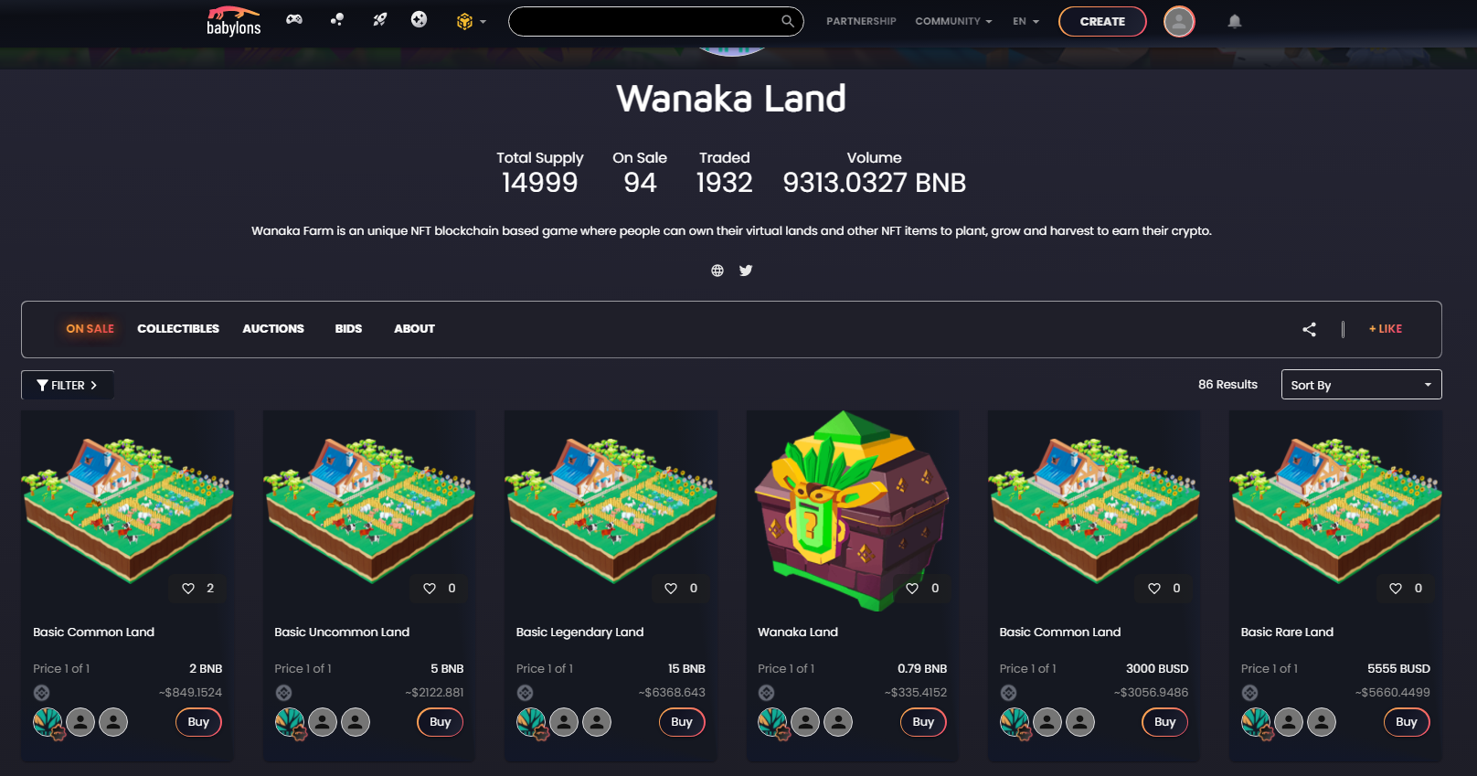Open the Wanaka Land chest thumbnail
Screen dimensions: 1477x776
click(x=853, y=510)
